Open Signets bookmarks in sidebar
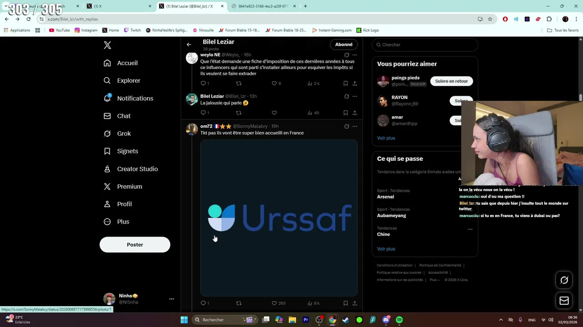Viewport: 583px width, 327px height. pyautogui.click(x=121, y=151)
